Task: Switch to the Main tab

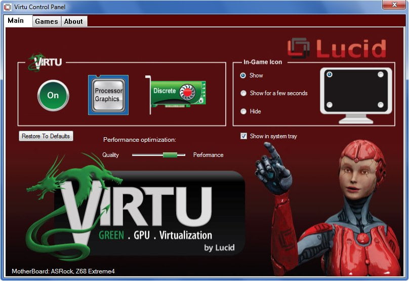Action: (18, 21)
